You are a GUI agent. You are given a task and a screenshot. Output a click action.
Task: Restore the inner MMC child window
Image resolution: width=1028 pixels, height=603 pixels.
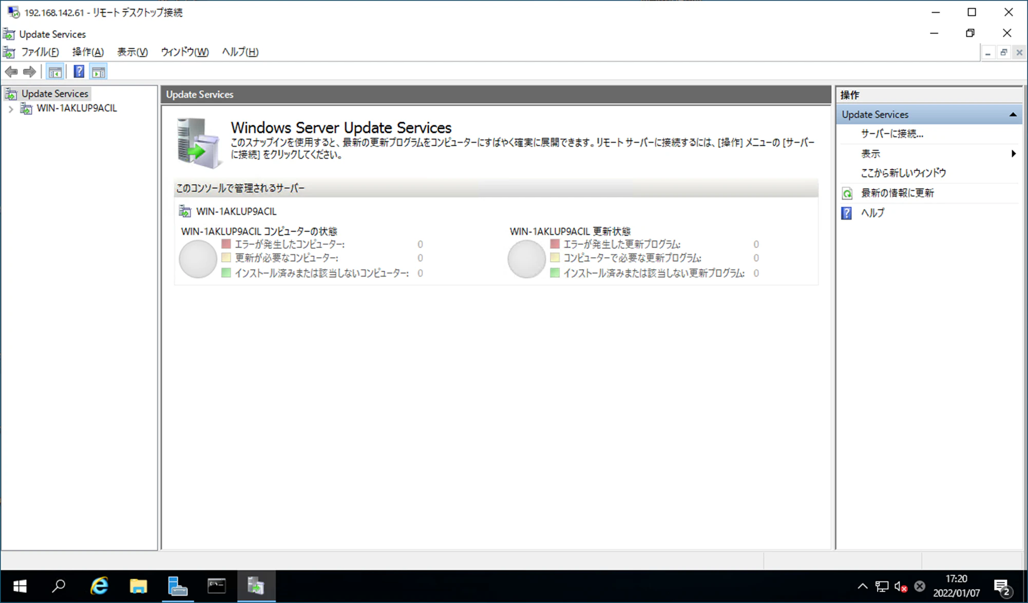click(x=1003, y=52)
